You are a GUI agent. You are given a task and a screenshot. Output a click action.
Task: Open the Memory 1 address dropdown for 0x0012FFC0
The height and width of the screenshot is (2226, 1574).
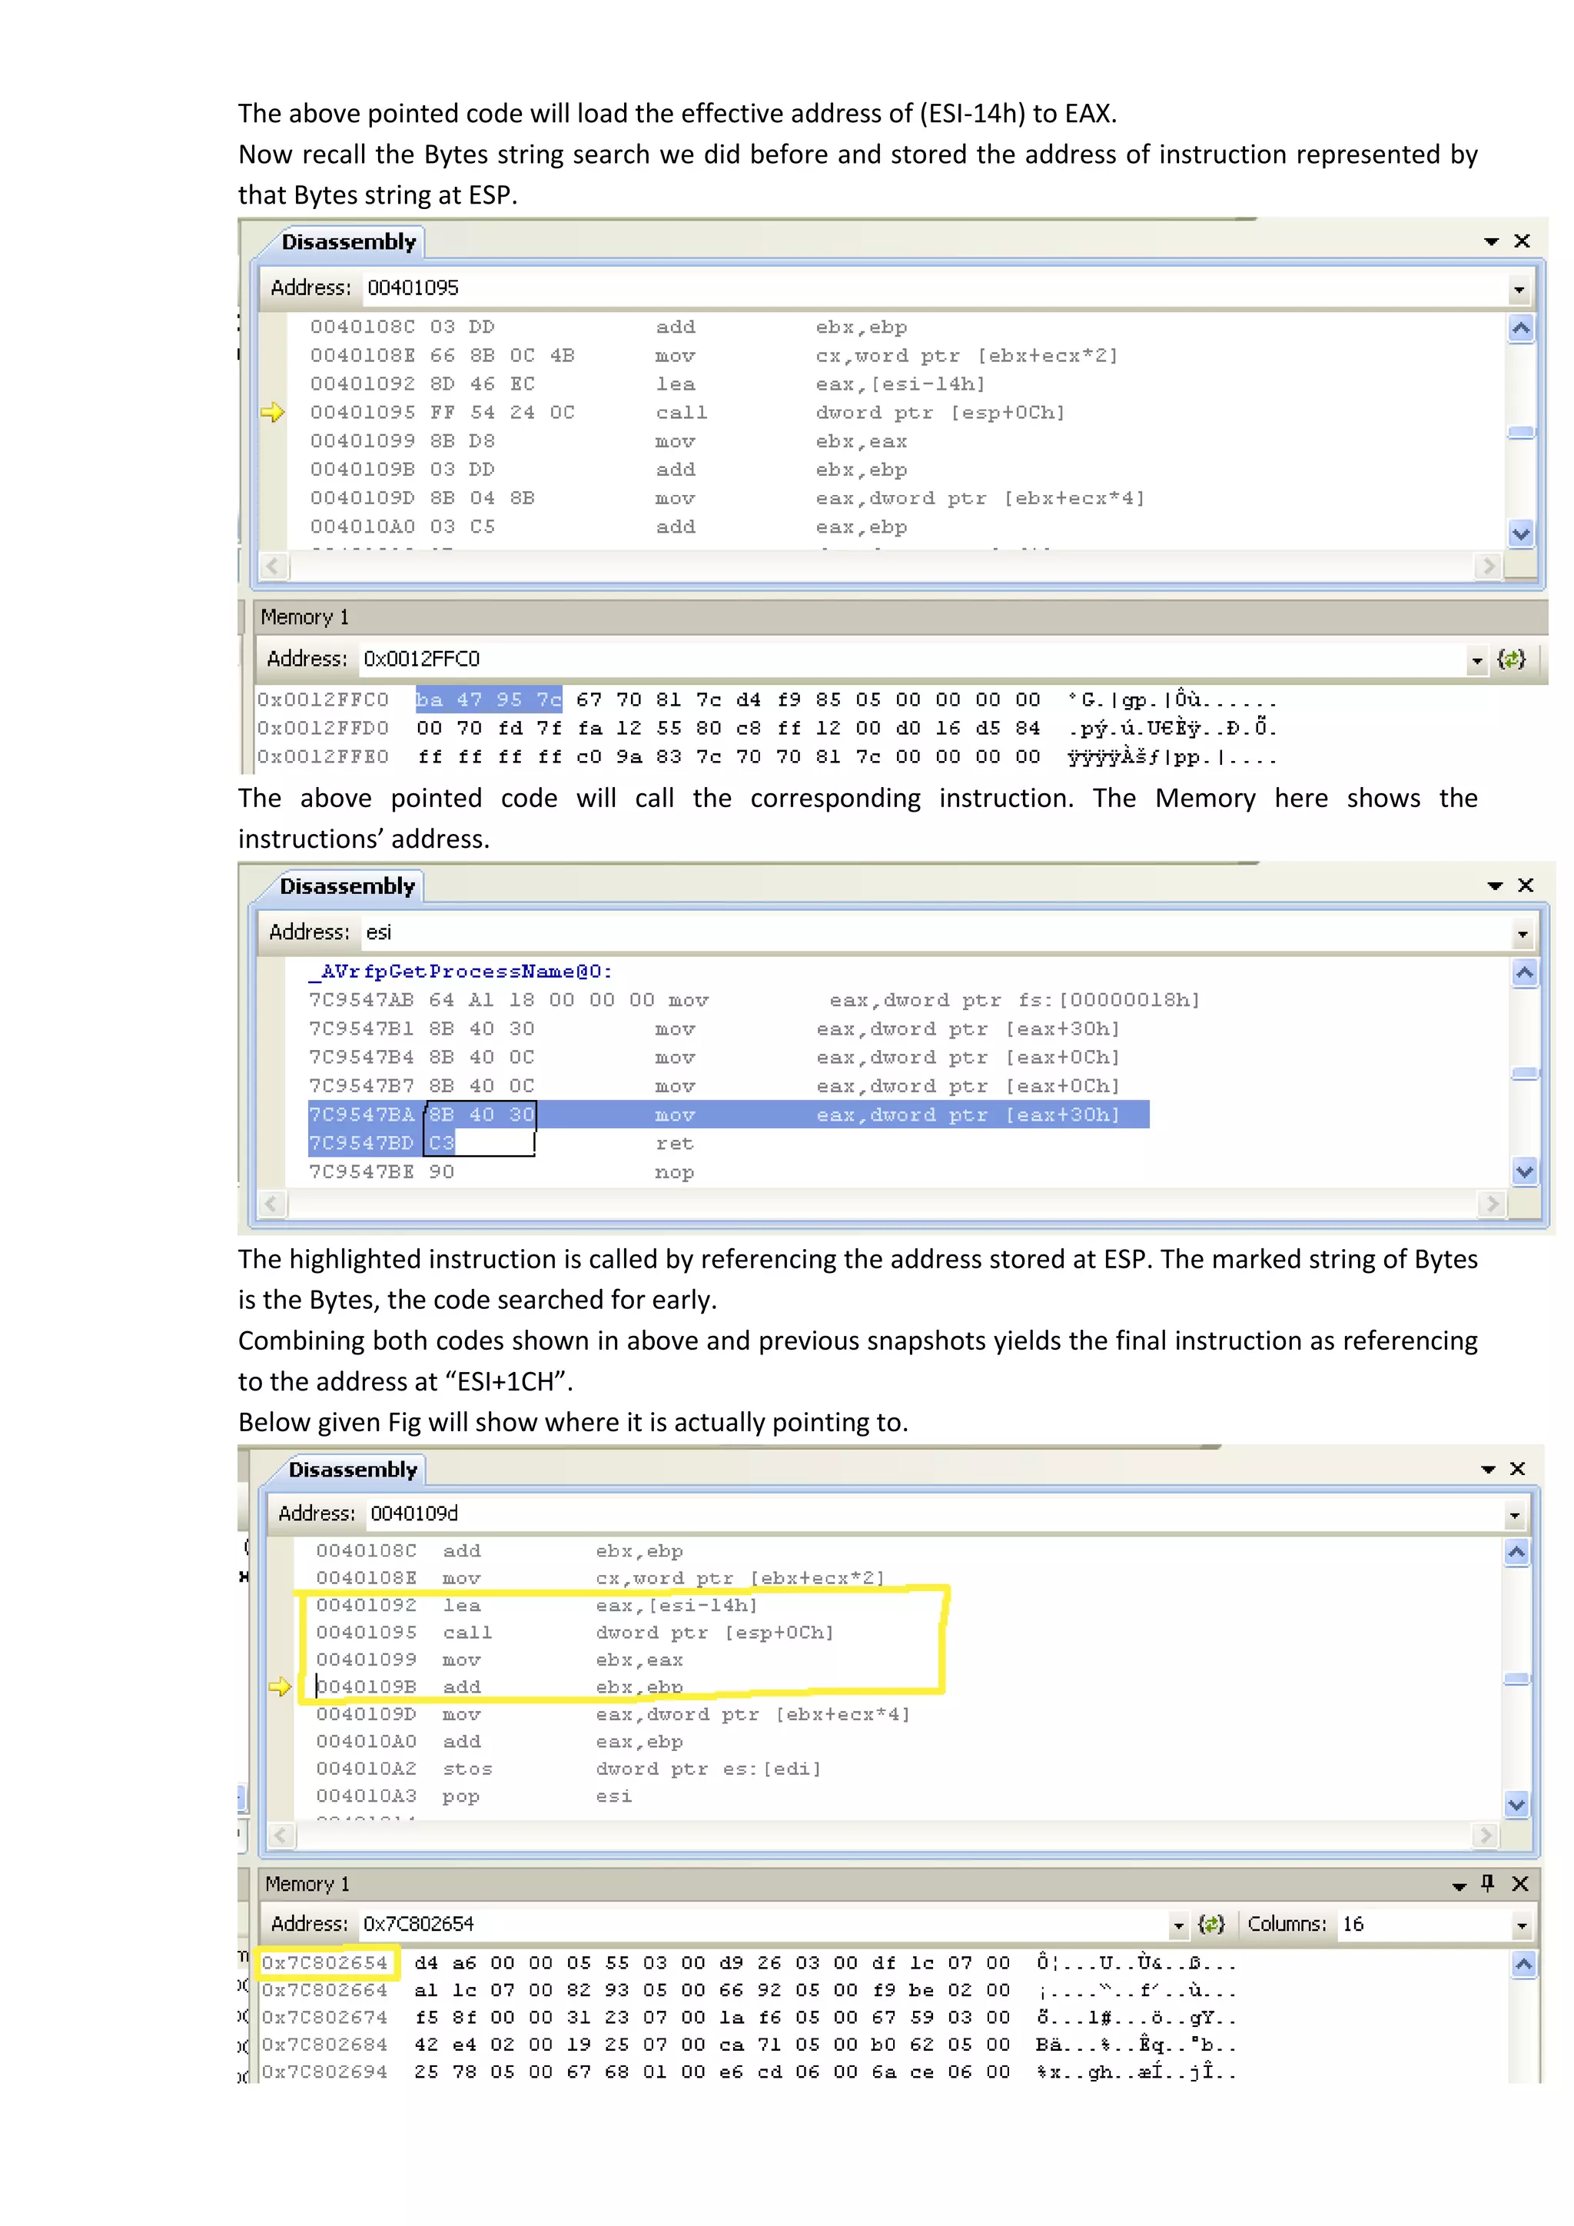[x=1477, y=660]
